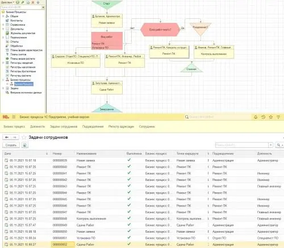Expand the Регистры сведений tree node
The image size is (284, 248).
tap(3, 63)
